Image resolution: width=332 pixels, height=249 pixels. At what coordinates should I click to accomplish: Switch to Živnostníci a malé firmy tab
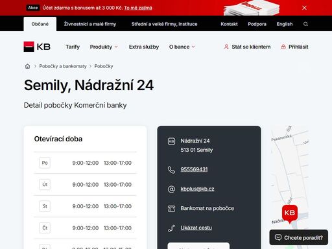(90, 24)
